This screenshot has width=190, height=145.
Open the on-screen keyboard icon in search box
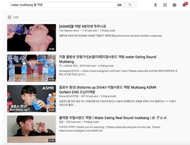120,5
